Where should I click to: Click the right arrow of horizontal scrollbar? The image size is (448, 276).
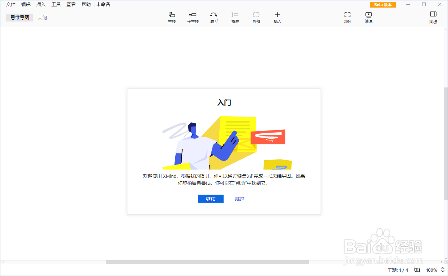442,262
